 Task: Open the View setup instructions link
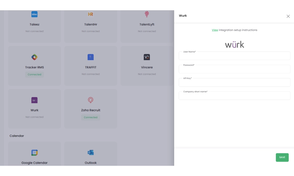(215, 30)
